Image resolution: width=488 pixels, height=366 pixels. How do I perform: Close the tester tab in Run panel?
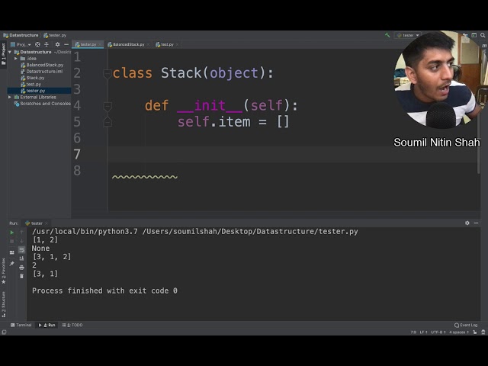pos(47,223)
